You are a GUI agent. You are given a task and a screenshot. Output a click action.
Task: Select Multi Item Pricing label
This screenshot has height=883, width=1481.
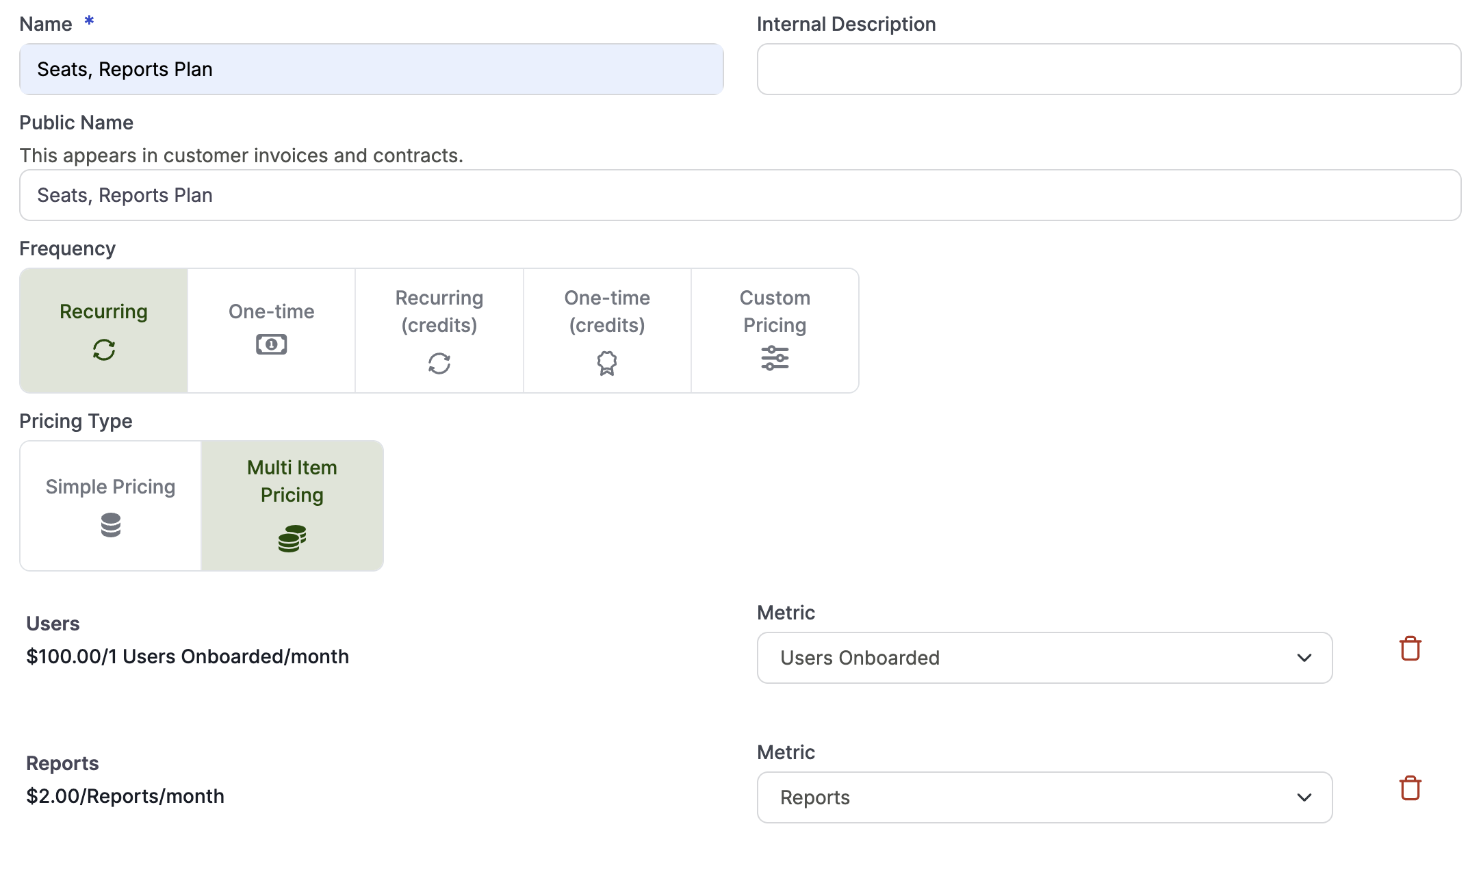(x=292, y=481)
